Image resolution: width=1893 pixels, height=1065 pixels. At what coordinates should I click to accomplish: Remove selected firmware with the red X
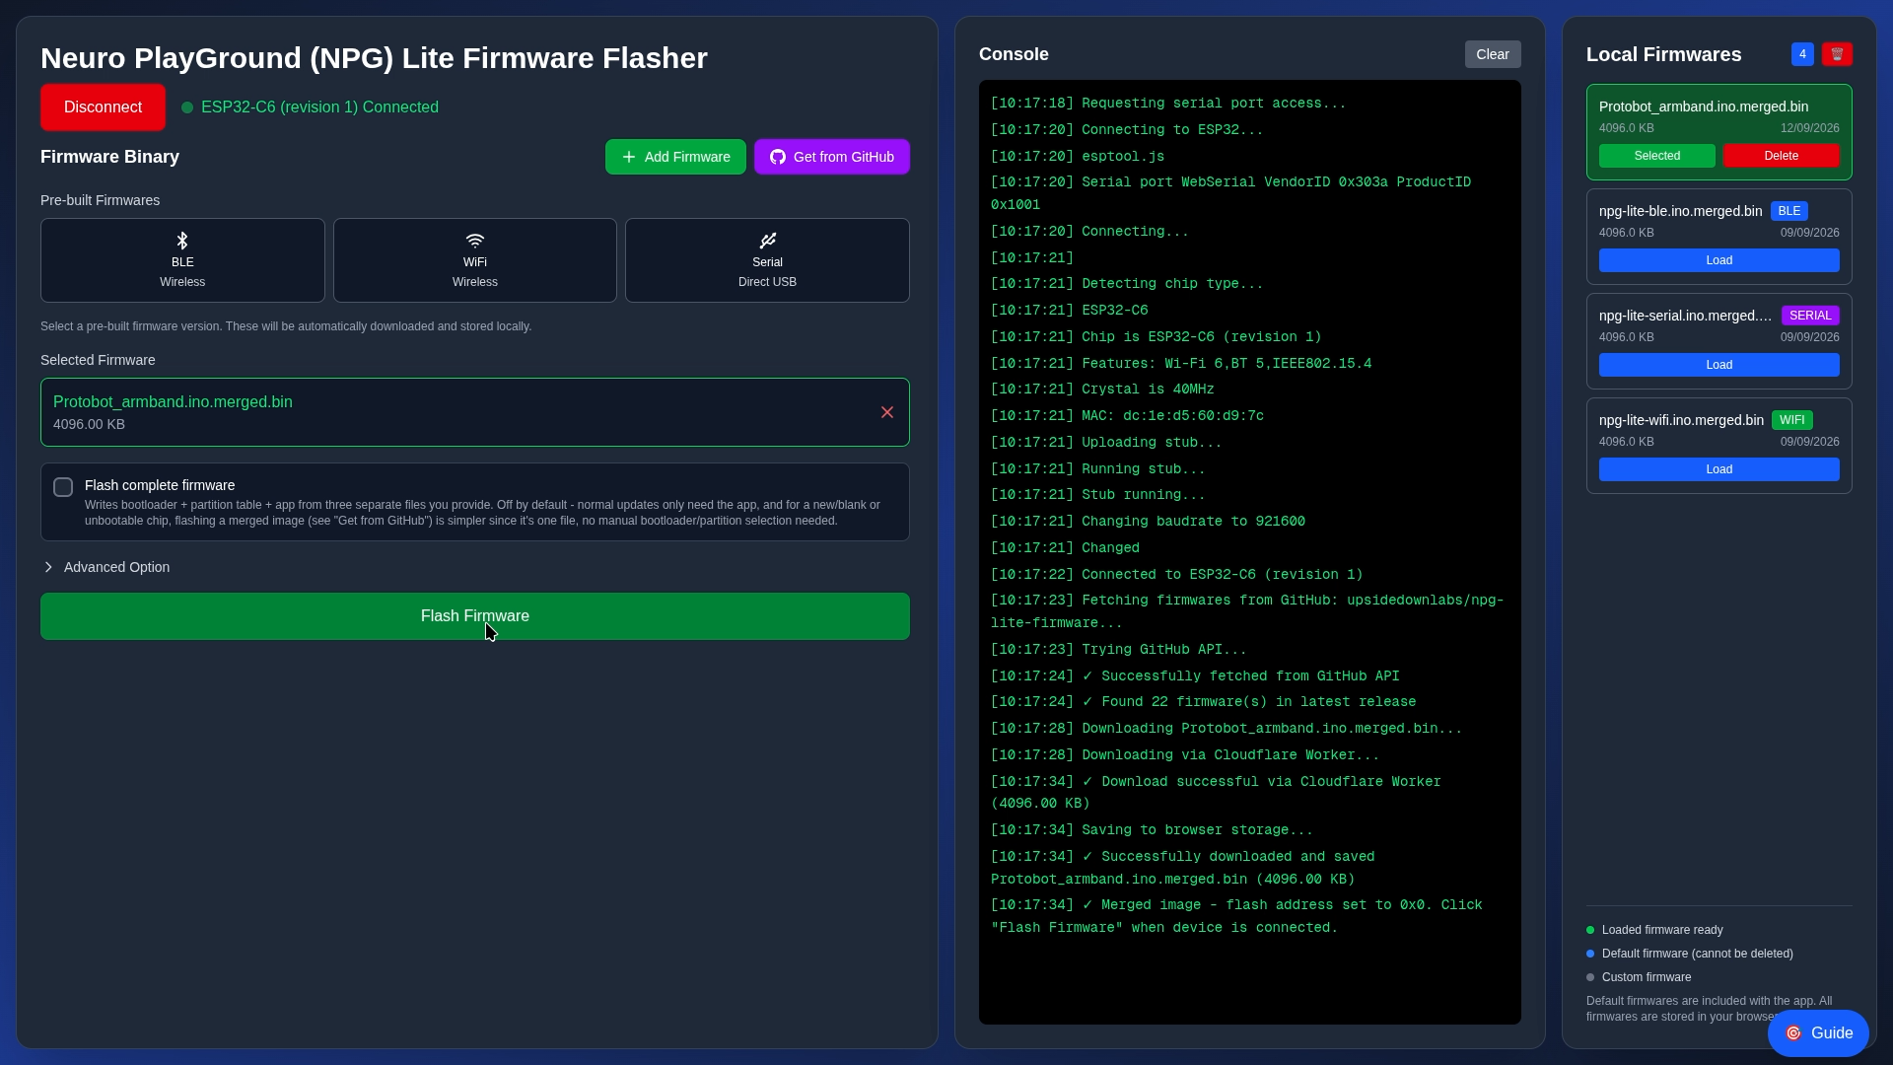[887, 412]
